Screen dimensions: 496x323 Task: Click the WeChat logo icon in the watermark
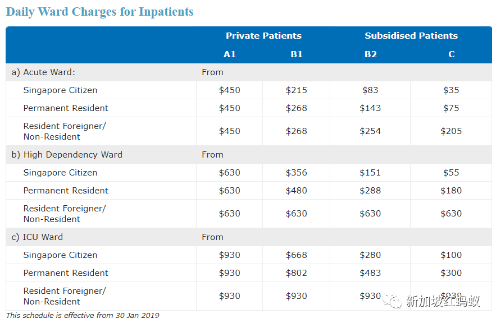(393, 301)
